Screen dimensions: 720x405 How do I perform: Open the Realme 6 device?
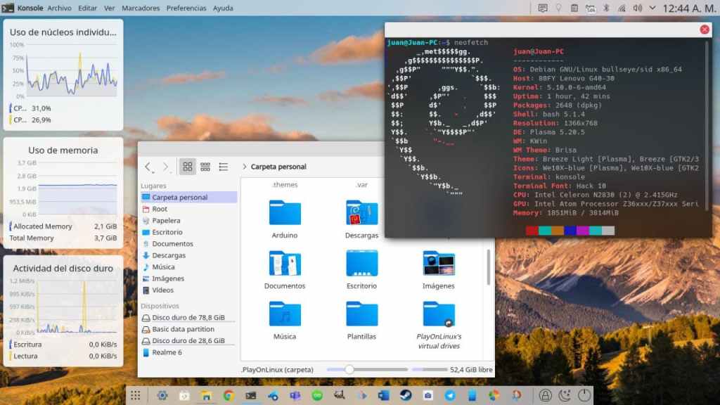(x=167, y=352)
